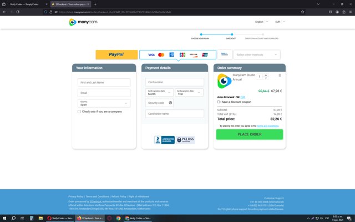Click the PLACE ORDER button
Image resolution: width=355 pixels, height=222 pixels.
point(250,134)
